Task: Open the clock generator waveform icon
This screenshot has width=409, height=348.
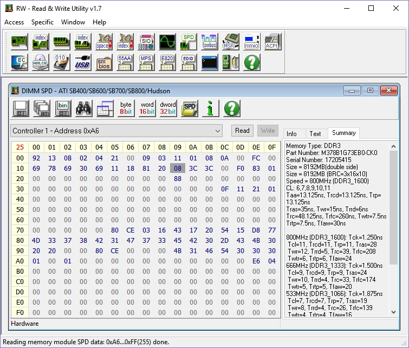Action: 167,42
